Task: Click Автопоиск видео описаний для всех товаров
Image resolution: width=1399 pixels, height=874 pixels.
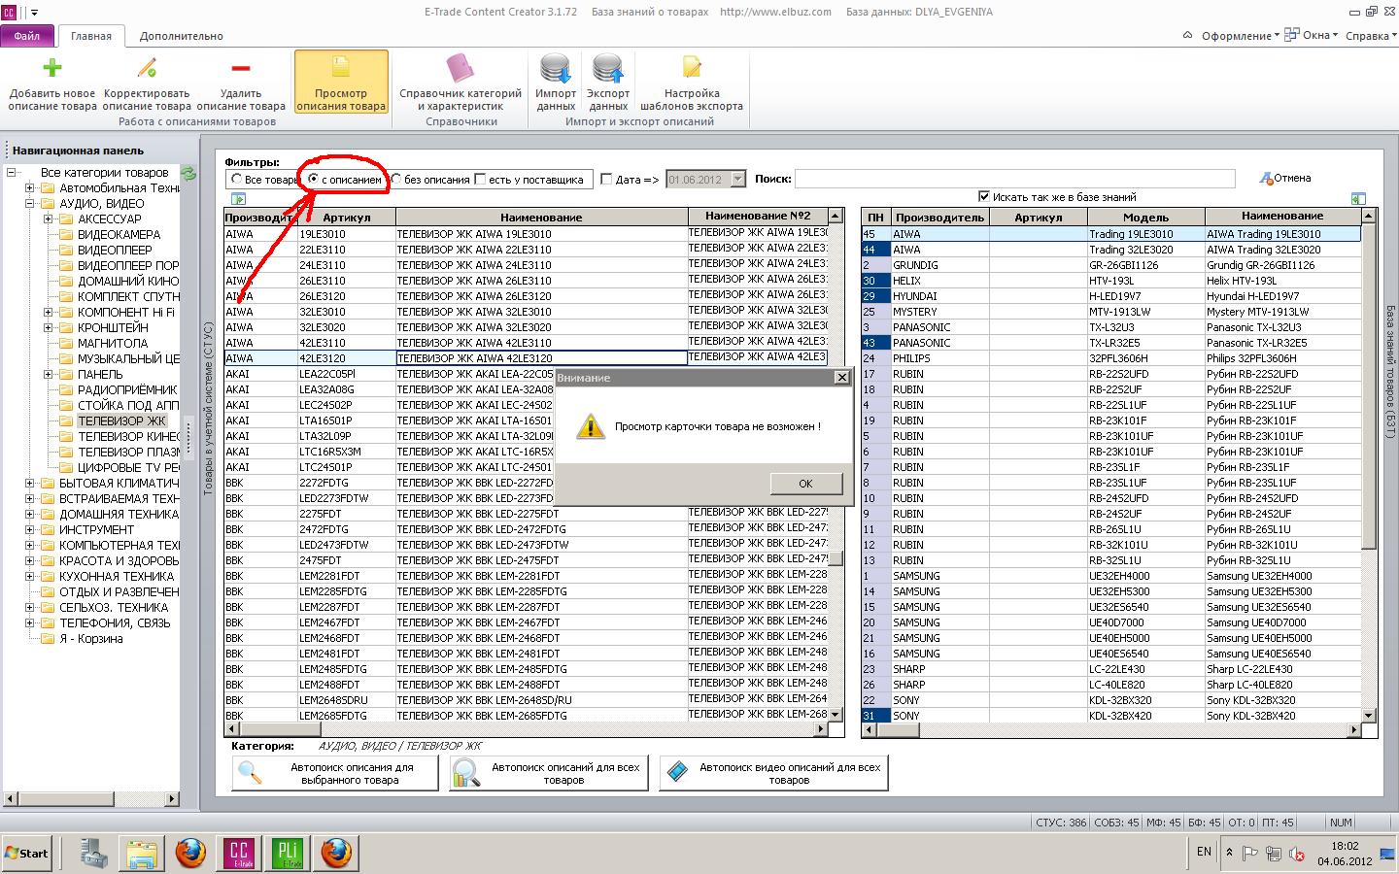Action: pos(773,773)
